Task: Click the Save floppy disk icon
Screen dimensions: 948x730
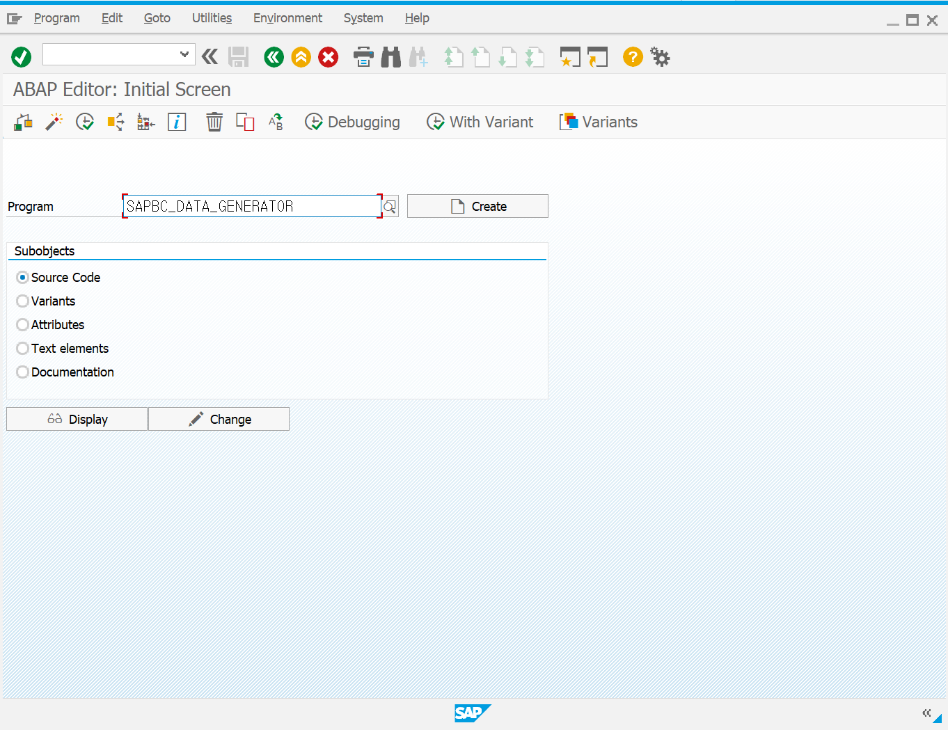Action: (x=239, y=57)
